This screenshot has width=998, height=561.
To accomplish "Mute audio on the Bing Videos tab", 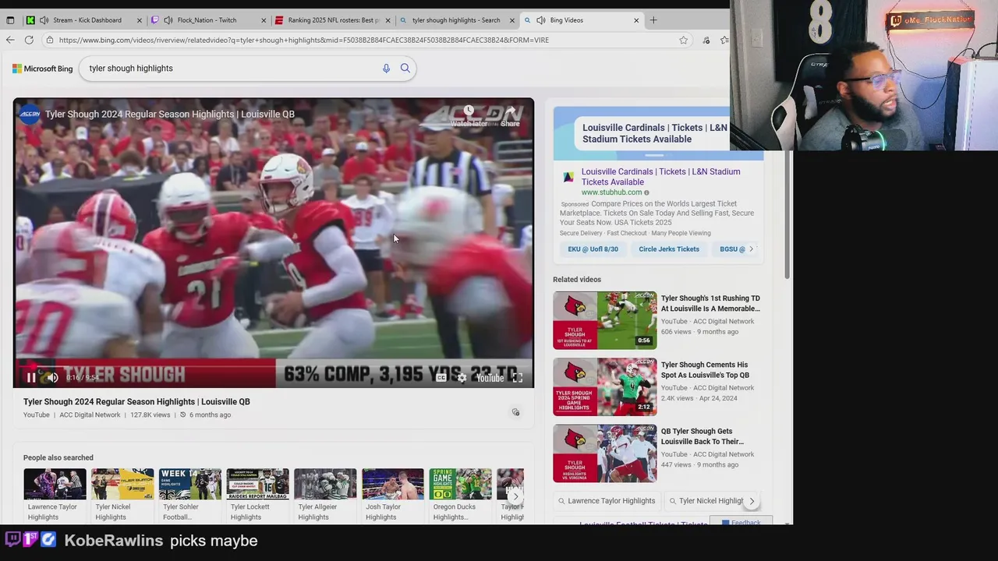I will tap(541, 20).
